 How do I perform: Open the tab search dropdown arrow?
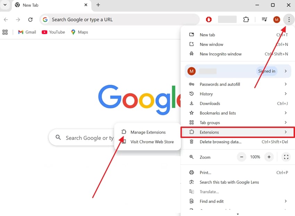tap(5, 5)
